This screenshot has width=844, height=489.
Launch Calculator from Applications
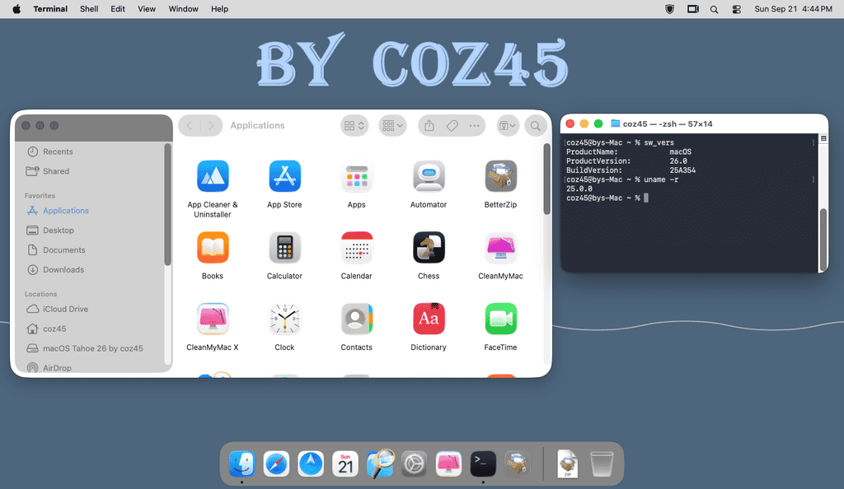[284, 248]
